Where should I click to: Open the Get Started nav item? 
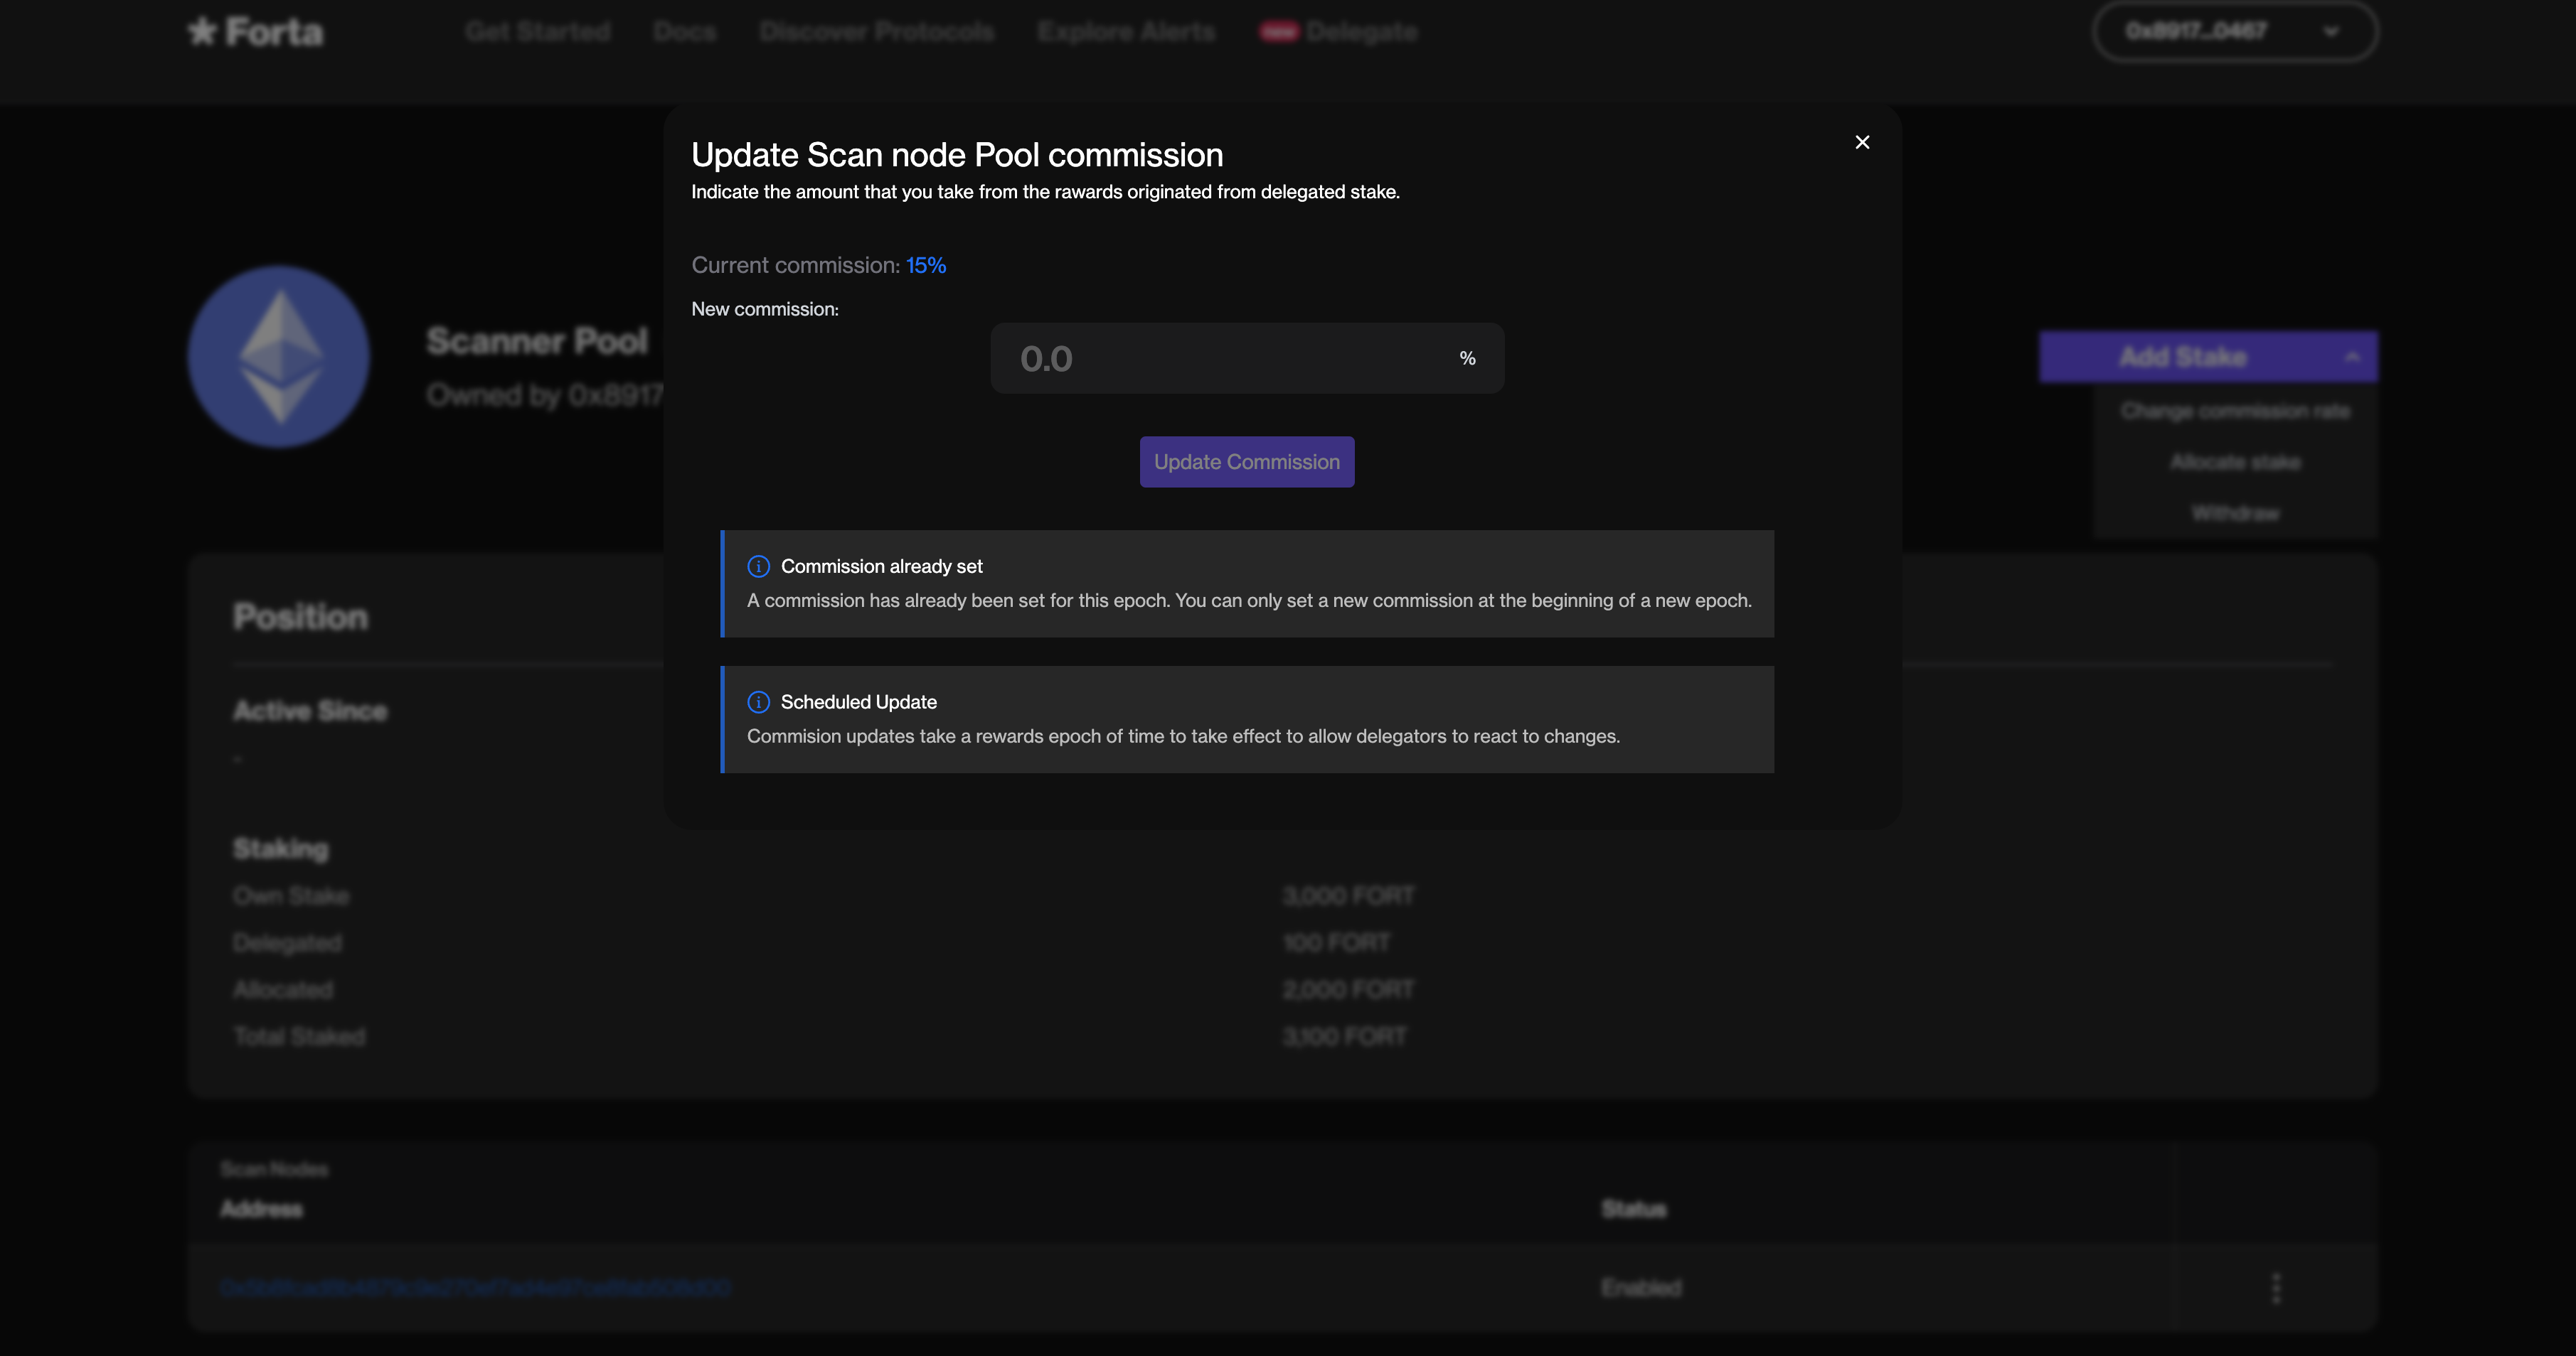[538, 32]
